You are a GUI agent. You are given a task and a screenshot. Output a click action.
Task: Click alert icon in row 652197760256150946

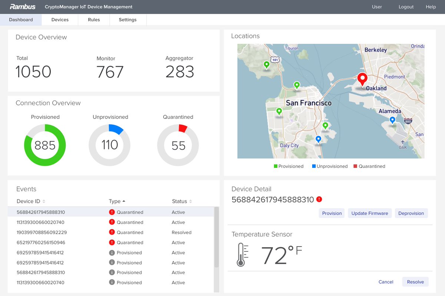point(112,242)
